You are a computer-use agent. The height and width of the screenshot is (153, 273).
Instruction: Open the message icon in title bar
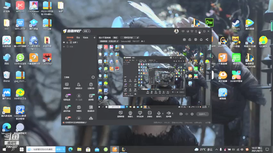point(183,31)
